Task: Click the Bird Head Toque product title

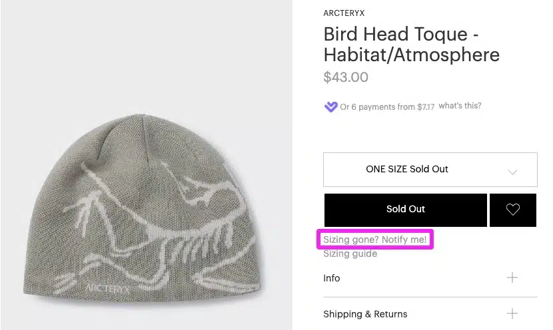Action: (x=412, y=45)
